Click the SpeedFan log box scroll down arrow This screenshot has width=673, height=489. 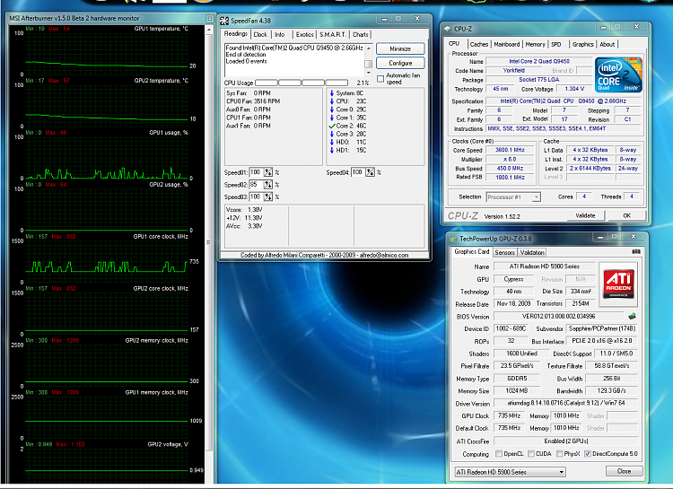[x=368, y=73]
